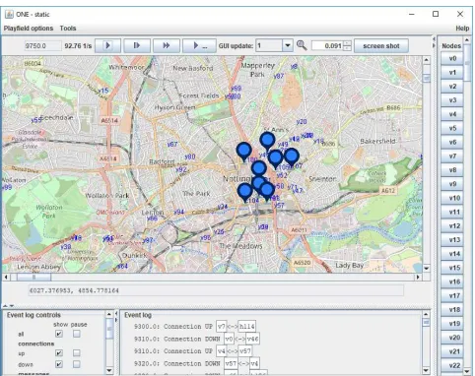This screenshot has height=376, width=475.
Task: Click the map's horizontal scrollbar left arrow
Action: [6, 277]
